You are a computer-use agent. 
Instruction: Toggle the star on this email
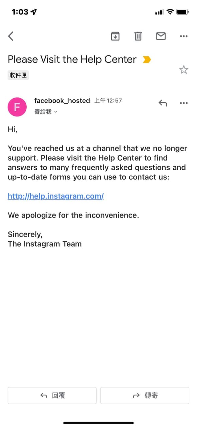click(184, 70)
